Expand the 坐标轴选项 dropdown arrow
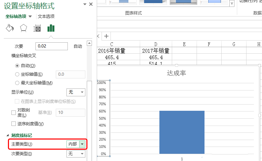262x161 pixels. 30,17
